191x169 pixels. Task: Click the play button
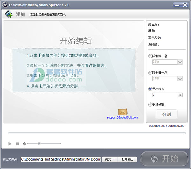10,144
